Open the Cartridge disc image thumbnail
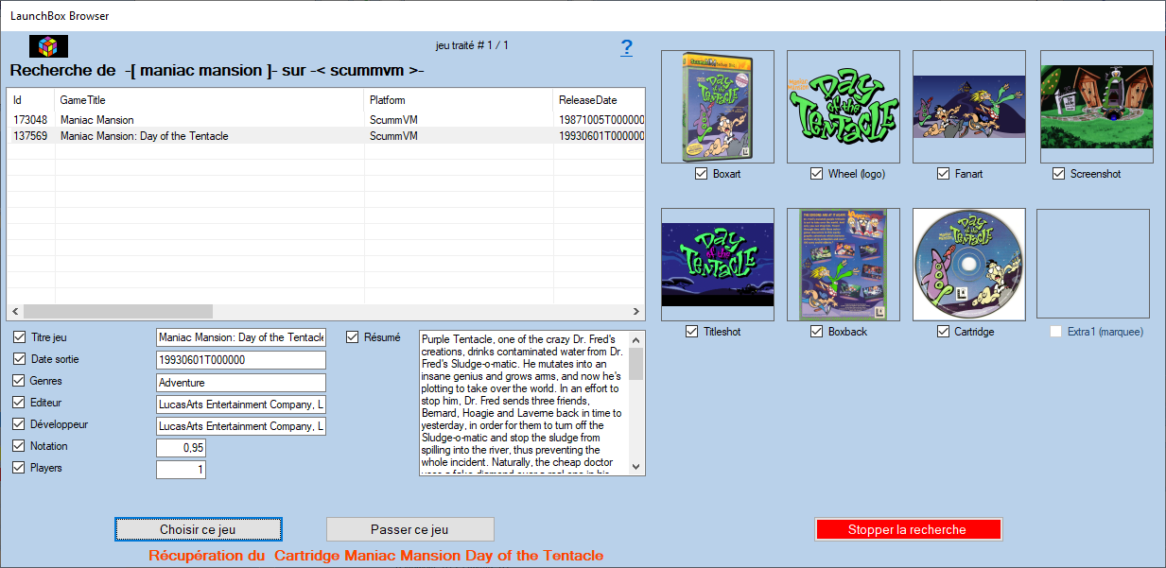Viewport: 1166px width, 568px height. pos(968,265)
